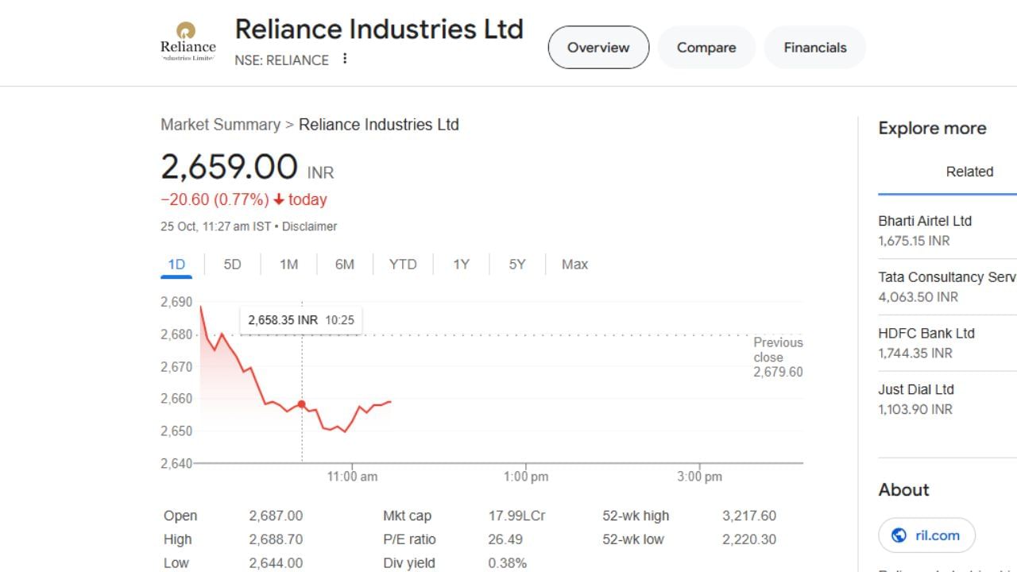Viewport: 1017px width, 572px height.
Task: Click the About heading
Action: click(x=903, y=490)
